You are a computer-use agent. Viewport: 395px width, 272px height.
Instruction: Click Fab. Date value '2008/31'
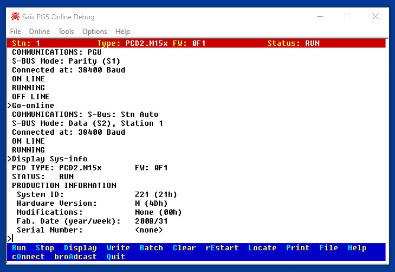[151, 221]
